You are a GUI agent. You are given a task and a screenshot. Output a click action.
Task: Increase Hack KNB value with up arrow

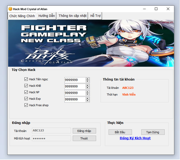coord(88,85)
